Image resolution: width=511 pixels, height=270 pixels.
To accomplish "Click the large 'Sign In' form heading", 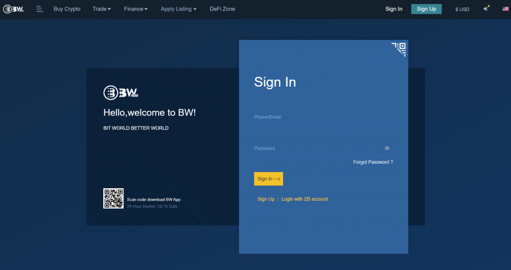I will 275,82.
